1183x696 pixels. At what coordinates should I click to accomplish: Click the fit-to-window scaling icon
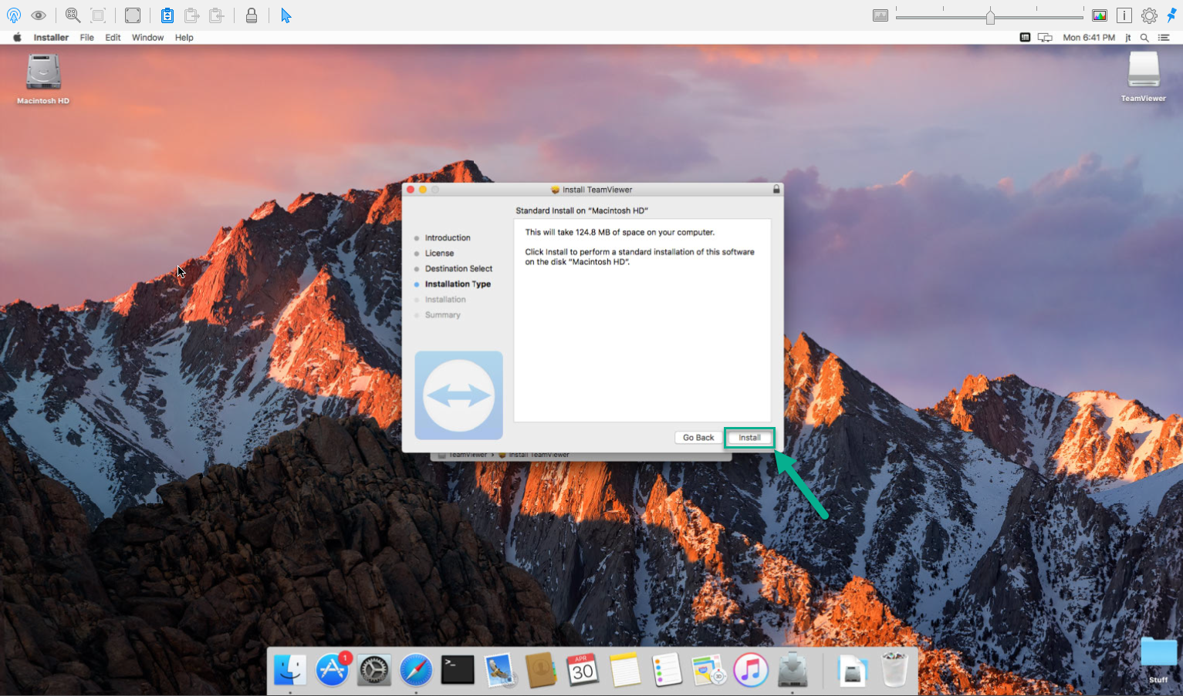98,15
